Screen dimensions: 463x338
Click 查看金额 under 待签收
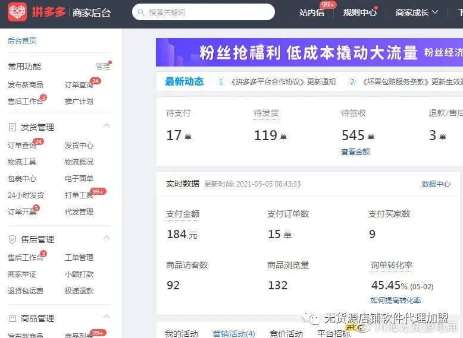(x=355, y=151)
